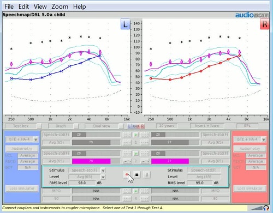The width and height of the screenshot is (273, 213).
Task: Open the 10 years age selector
Action: 167,126
